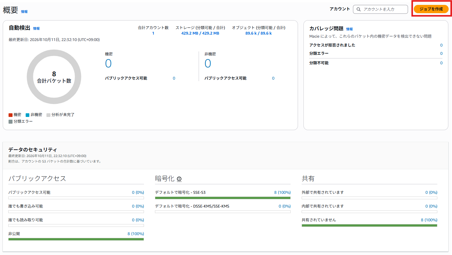Click the 分析が未完了 legend swatch

(x=48, y=115)
